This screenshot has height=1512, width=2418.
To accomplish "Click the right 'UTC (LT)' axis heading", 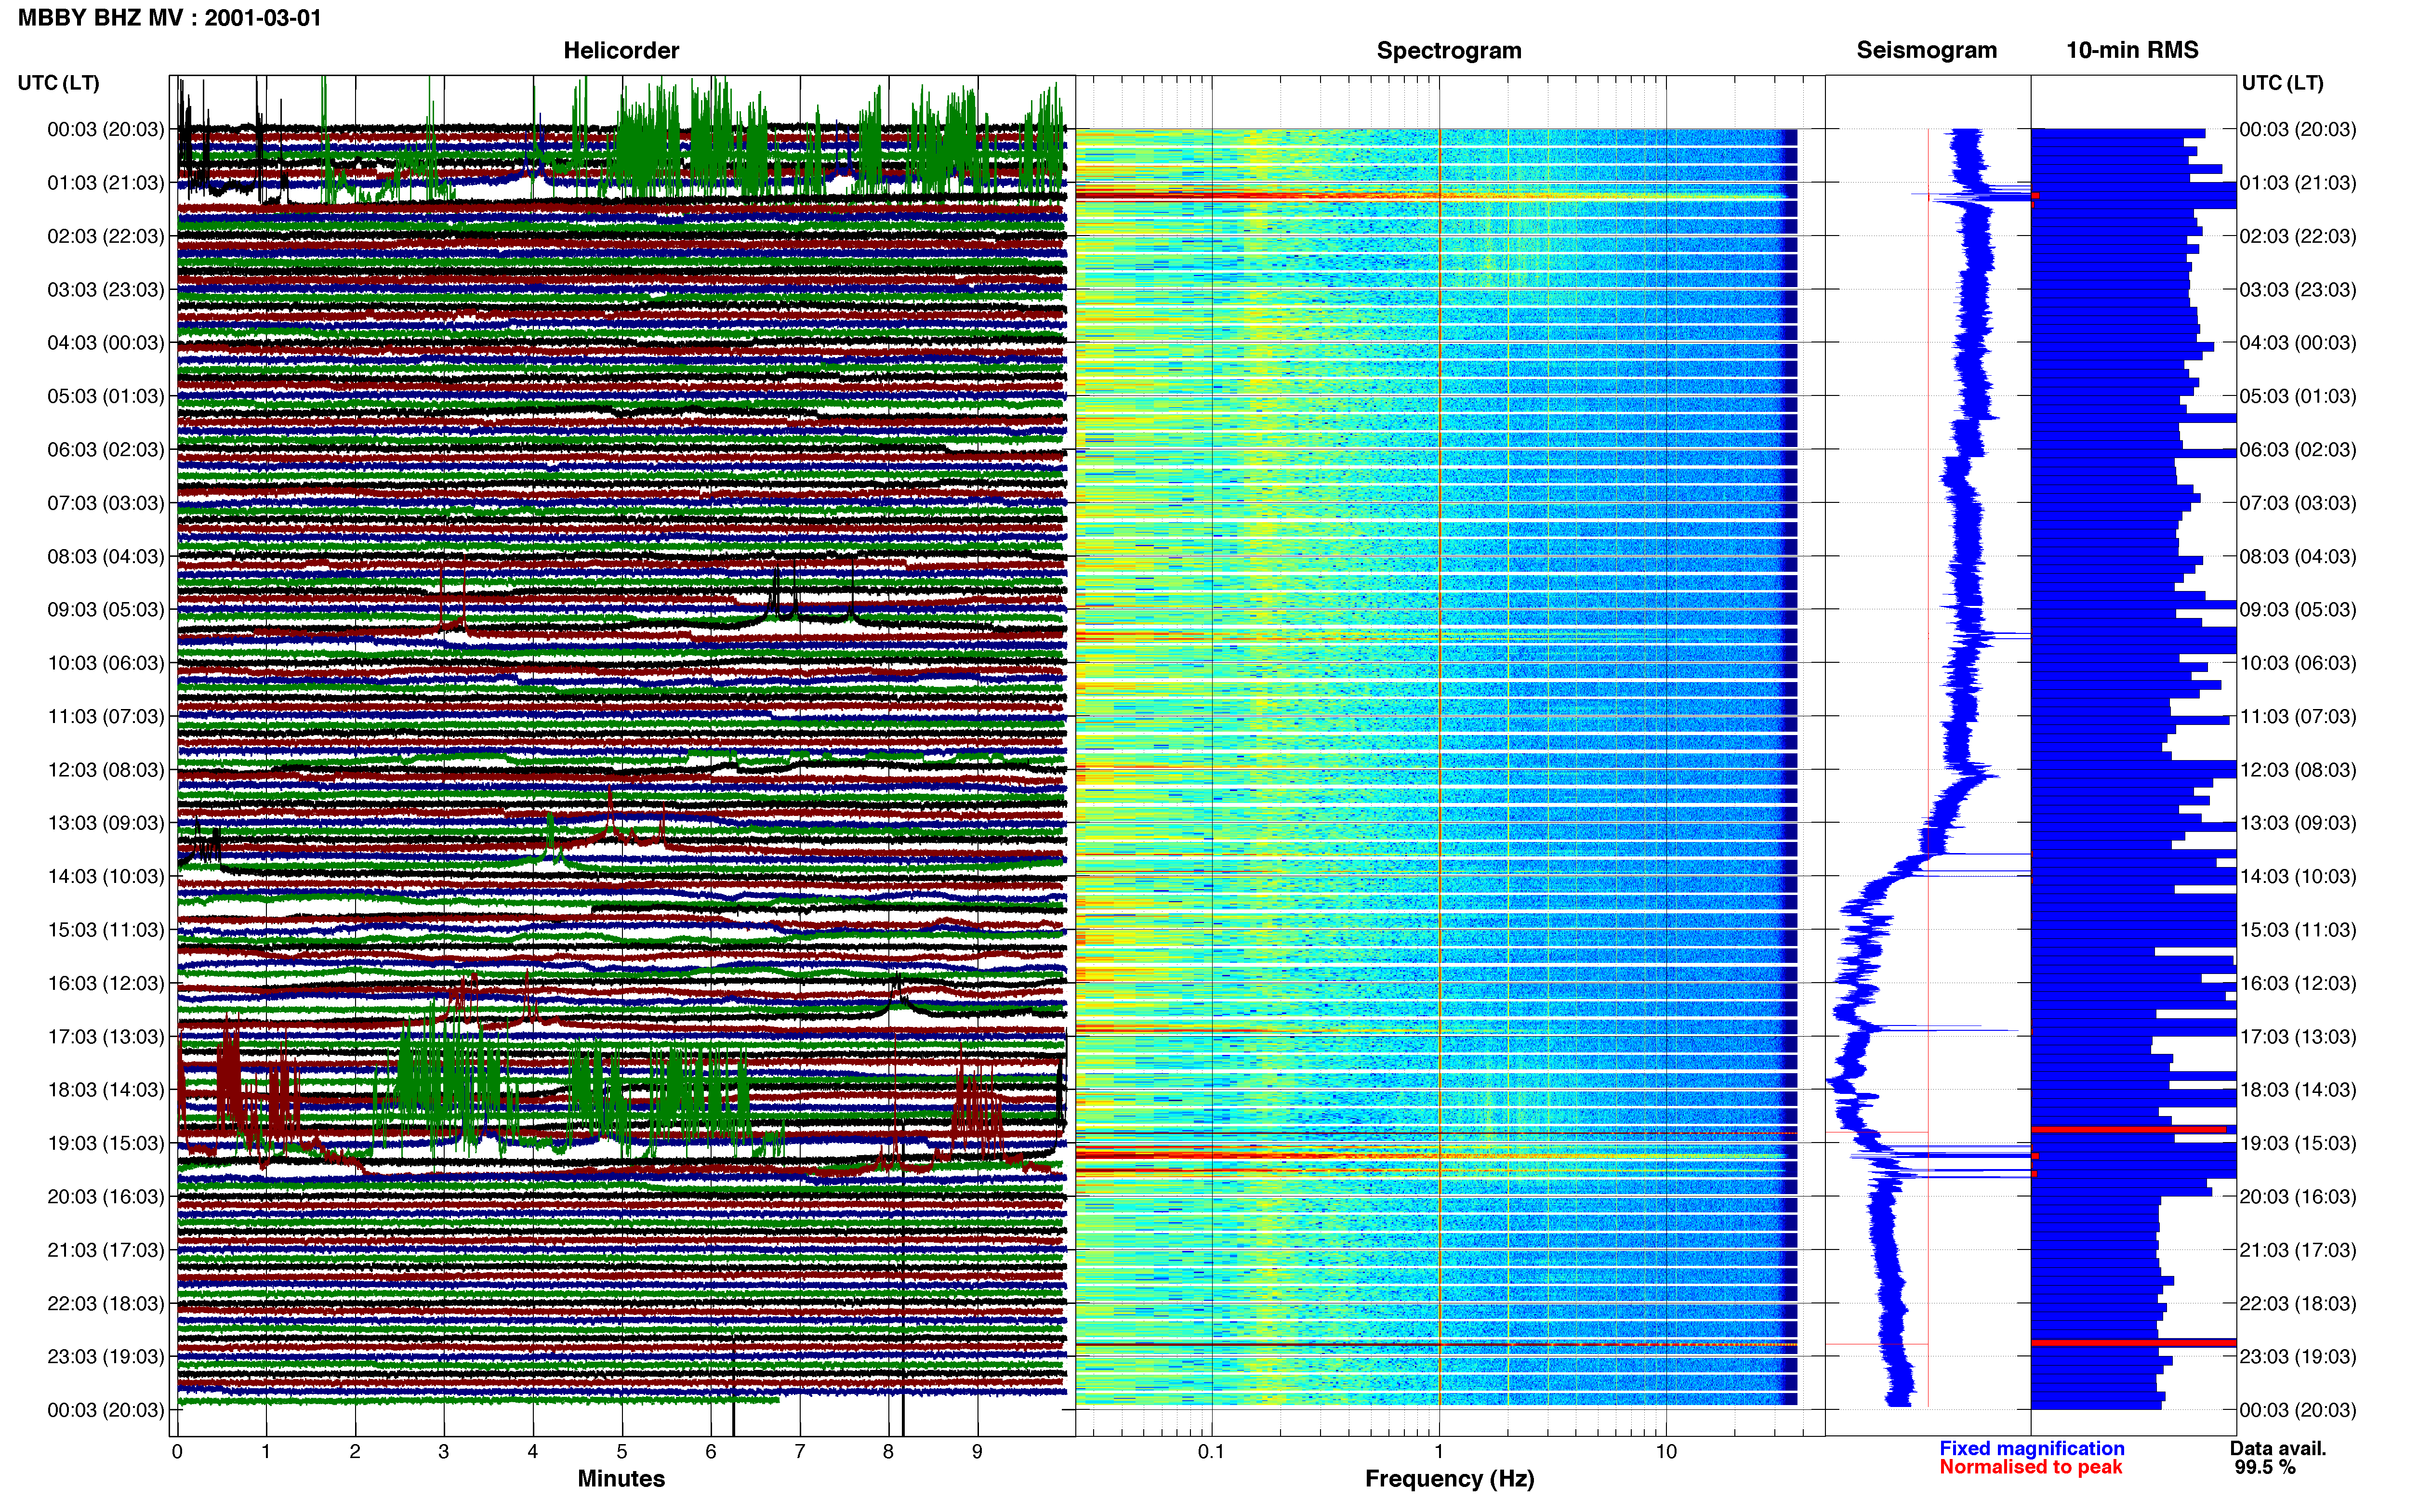I will [x=2283, y=83].
